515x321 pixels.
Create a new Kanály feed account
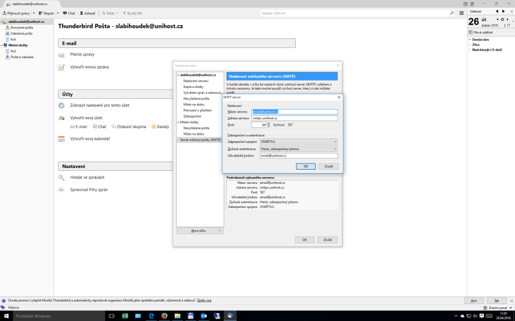click(160, 127)
